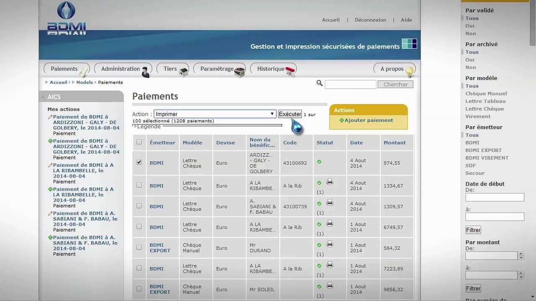Click Filtrer below the Date de début fields
This screenshot has height=301, width=536.
tap(473, 230)
